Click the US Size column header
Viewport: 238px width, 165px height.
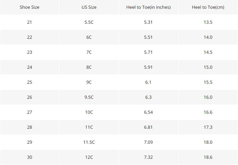point(89,7)
